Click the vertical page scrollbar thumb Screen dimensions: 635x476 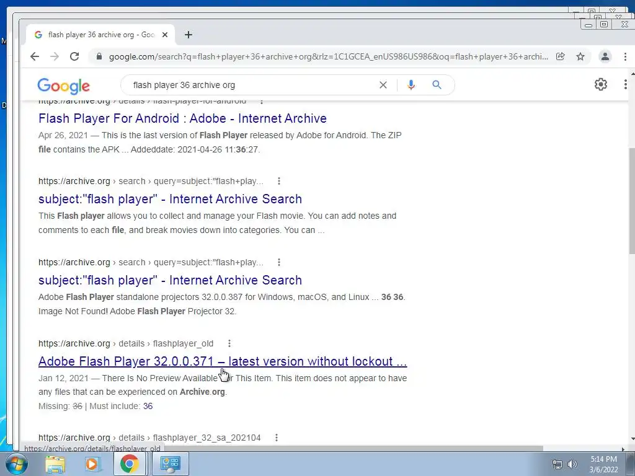coord(632,201)
